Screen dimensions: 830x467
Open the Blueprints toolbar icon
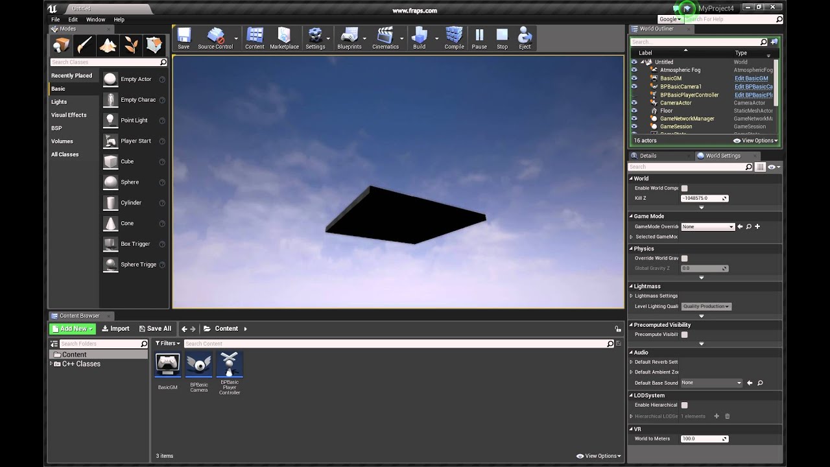pyautogui.click(x=350, y=38)
